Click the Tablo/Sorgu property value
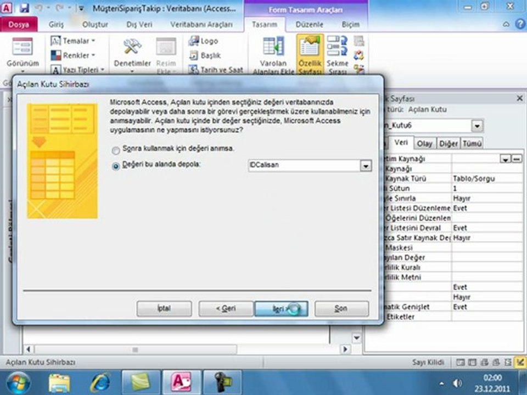 click(x=487, y=178)
